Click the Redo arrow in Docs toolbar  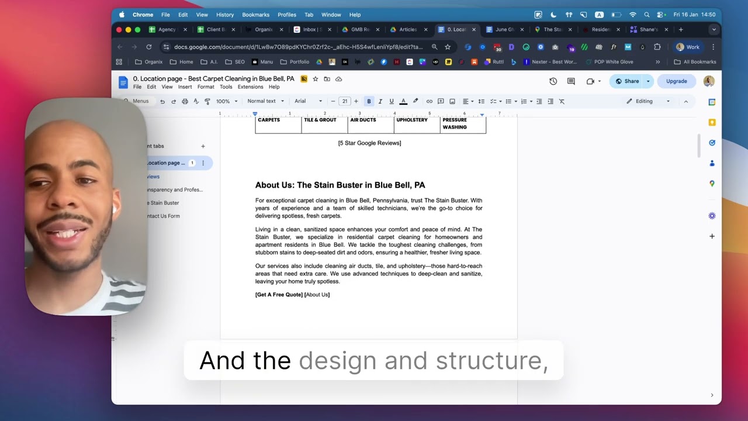(x=174, y=101)
